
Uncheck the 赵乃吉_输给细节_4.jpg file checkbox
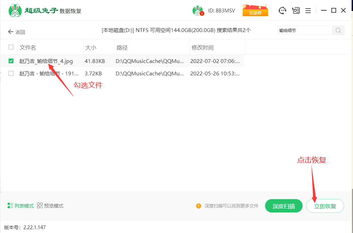pyautogui.click(x=11, y=61)
